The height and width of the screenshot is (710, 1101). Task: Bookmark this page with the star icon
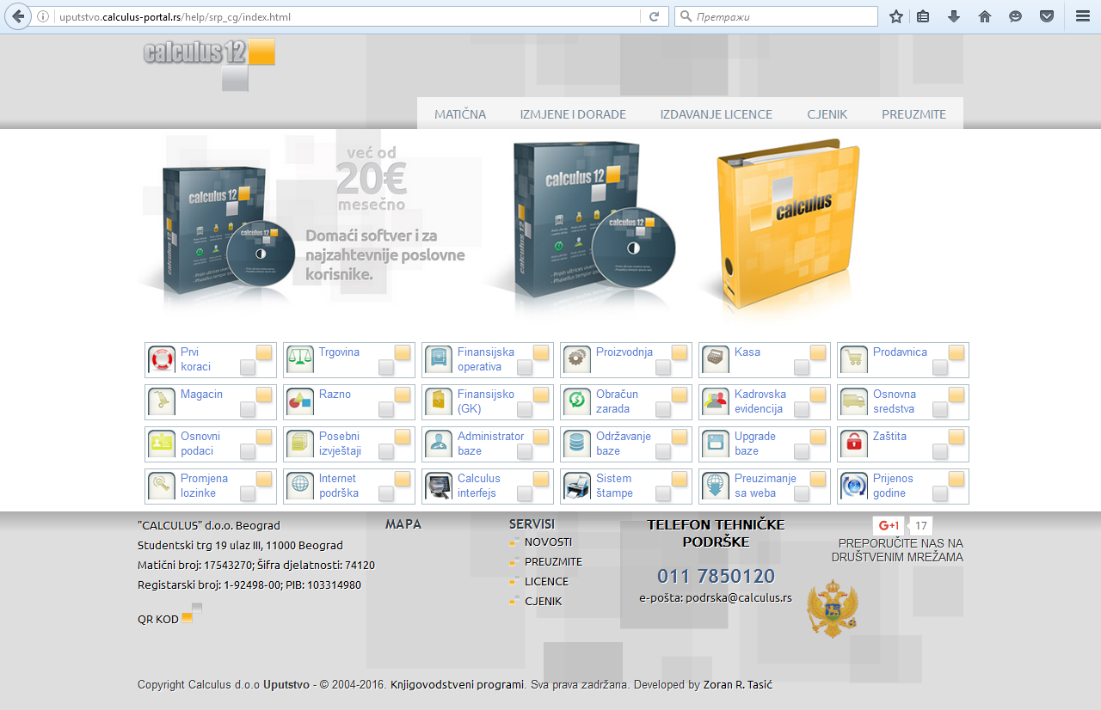pos(896,16)
